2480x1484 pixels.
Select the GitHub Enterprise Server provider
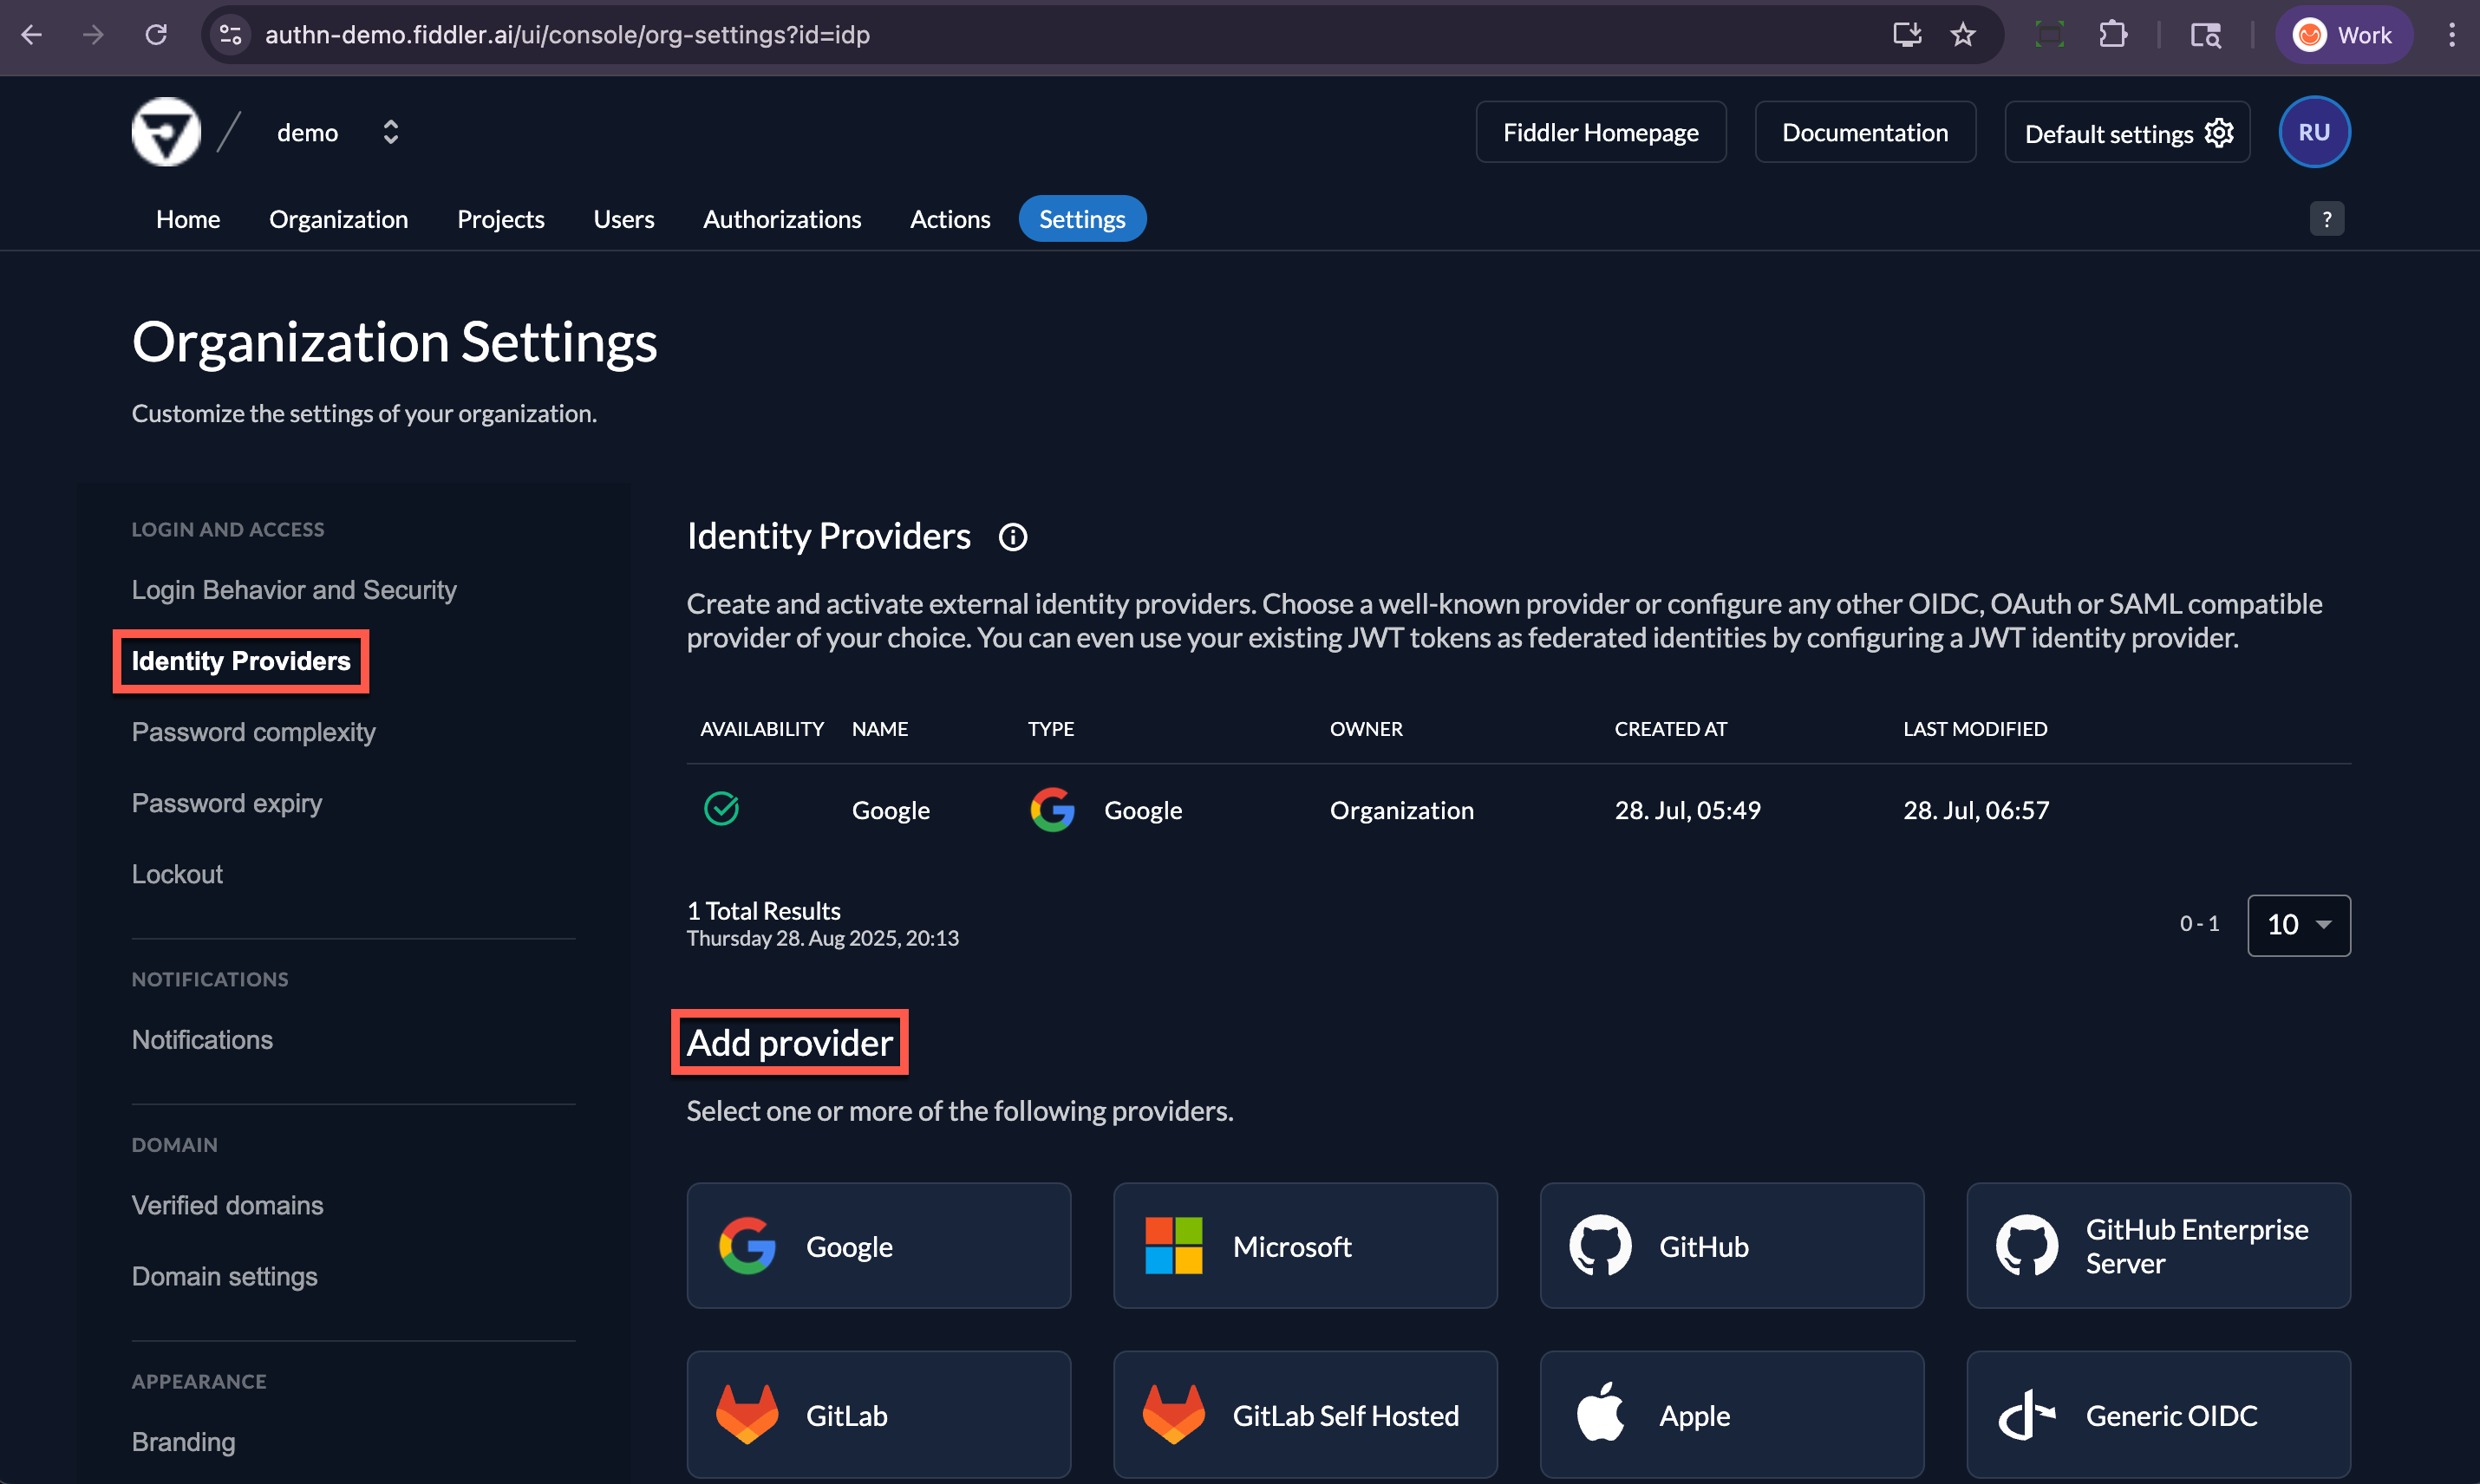click(2158, 1245)
